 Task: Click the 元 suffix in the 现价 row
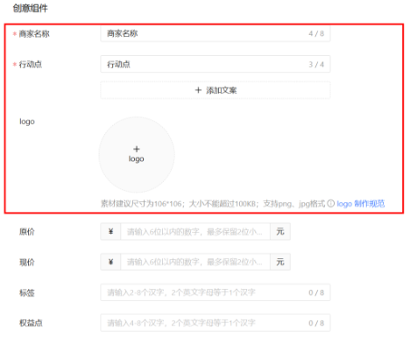pyautogui.click(x=280, y=262)
